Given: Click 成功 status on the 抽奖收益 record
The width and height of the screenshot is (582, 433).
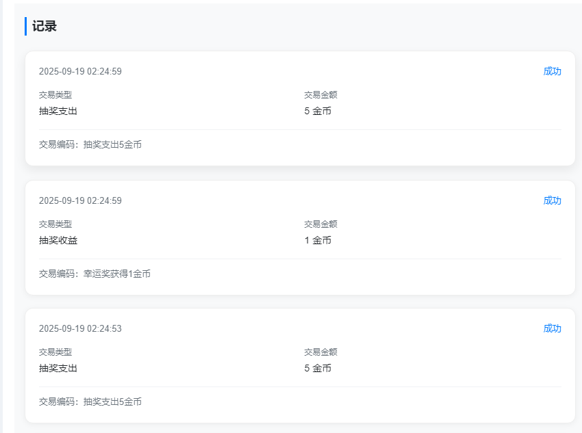Looking at the screenshot, I should [552, 200].
